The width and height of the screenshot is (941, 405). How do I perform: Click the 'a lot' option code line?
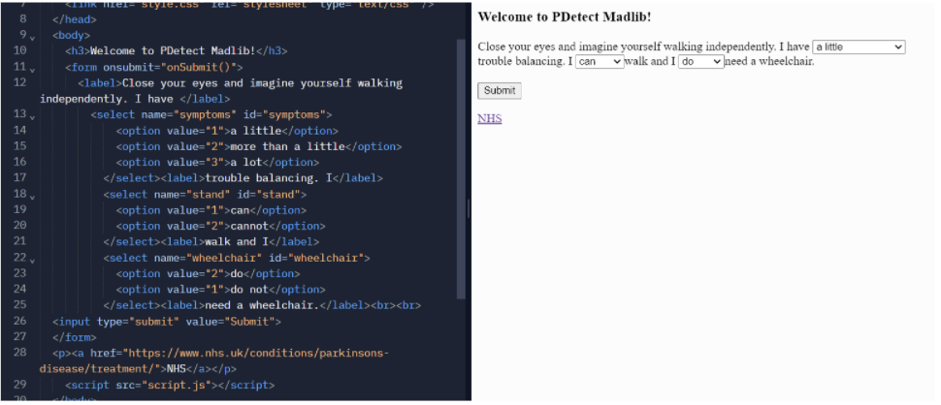(217, 163)
